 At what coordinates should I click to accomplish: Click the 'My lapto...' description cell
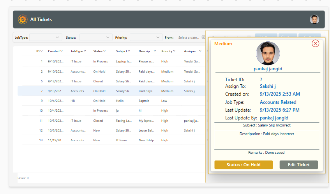[x=146, y=121]
